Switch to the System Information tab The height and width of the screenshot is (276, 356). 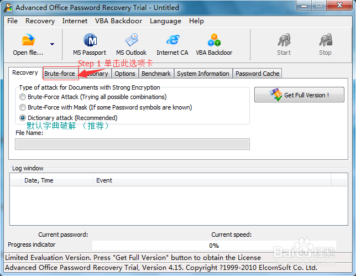pyautogui.click(x=203, y=74)
